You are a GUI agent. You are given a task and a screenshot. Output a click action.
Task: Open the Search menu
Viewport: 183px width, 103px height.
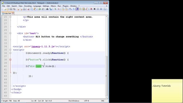14,6
